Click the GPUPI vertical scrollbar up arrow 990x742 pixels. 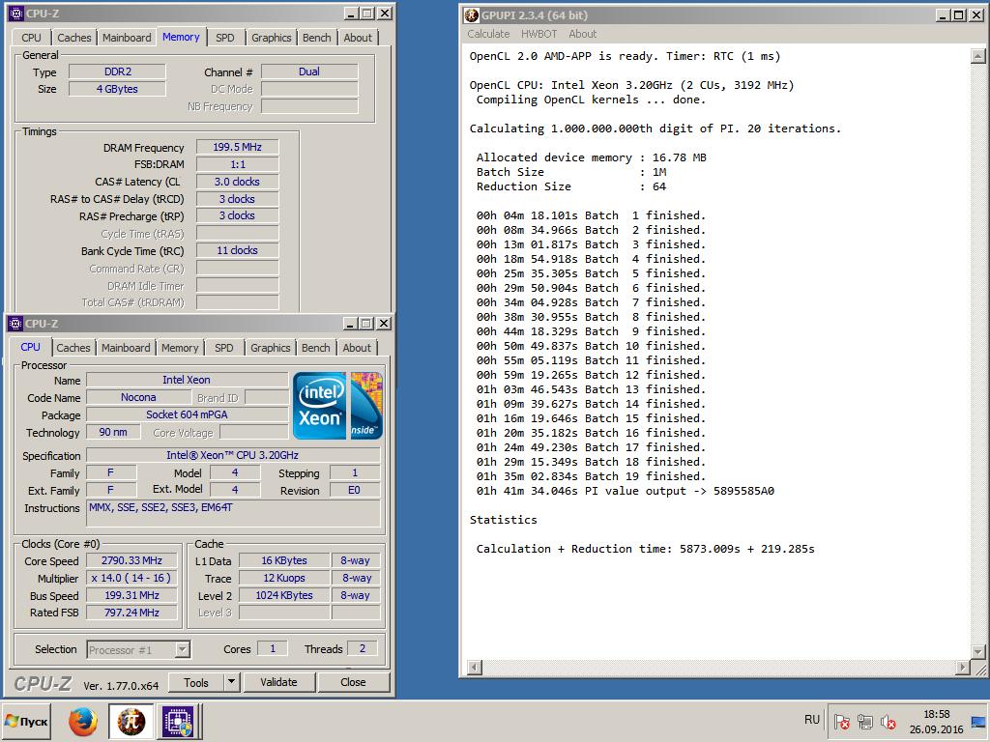point(978,57)
